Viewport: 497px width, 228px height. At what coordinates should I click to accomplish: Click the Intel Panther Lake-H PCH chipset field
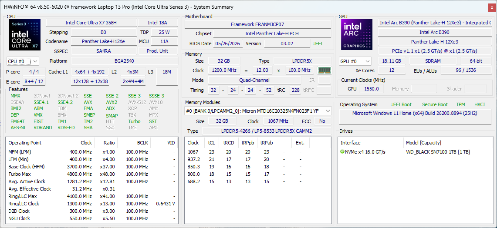tap(272, 34)
